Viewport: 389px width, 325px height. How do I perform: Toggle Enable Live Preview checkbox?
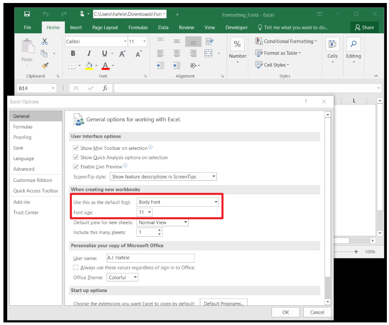76,167
